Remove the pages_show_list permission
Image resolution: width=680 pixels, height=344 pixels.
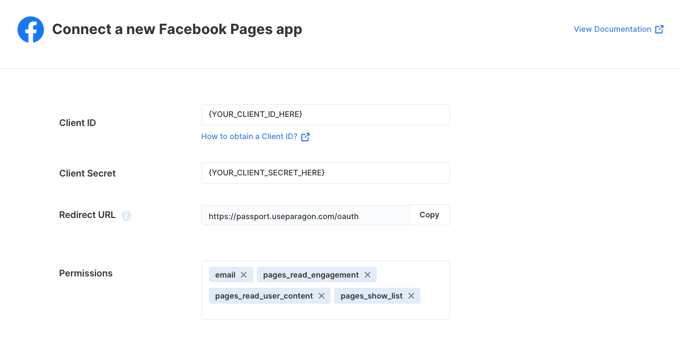pos(411,296)
